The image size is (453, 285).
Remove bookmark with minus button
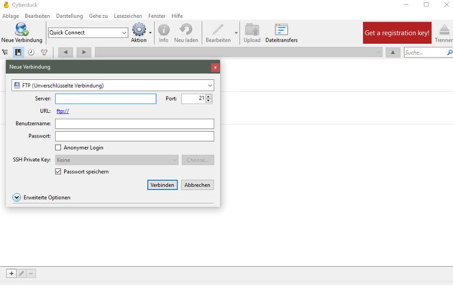(x=31, y=273)
